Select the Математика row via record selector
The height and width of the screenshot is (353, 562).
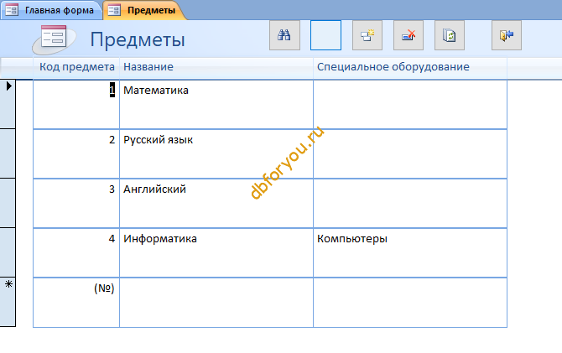[8, 104]
